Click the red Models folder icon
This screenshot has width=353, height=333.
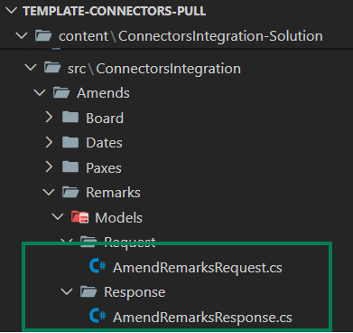pyautogui.click(x=79, y=217)
